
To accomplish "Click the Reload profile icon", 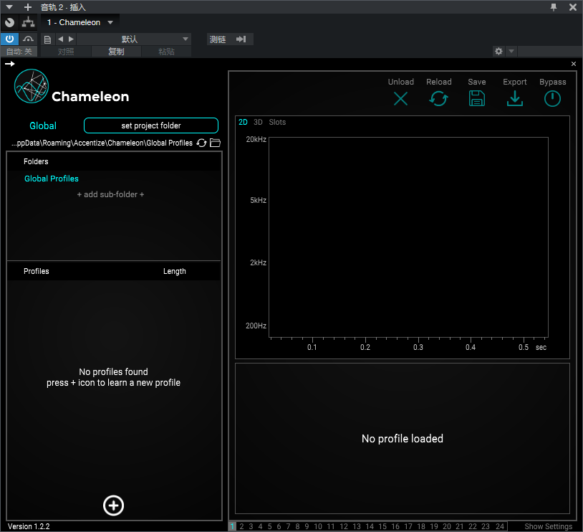I will (439, 99).
